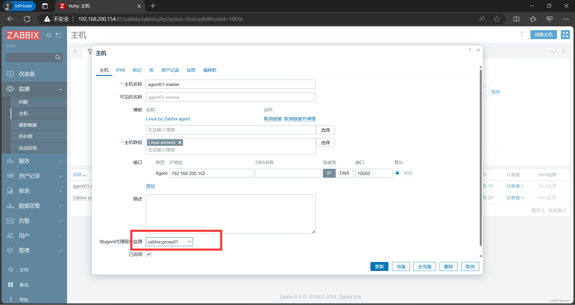Click 选择 button next to template search

coord(326,130)
